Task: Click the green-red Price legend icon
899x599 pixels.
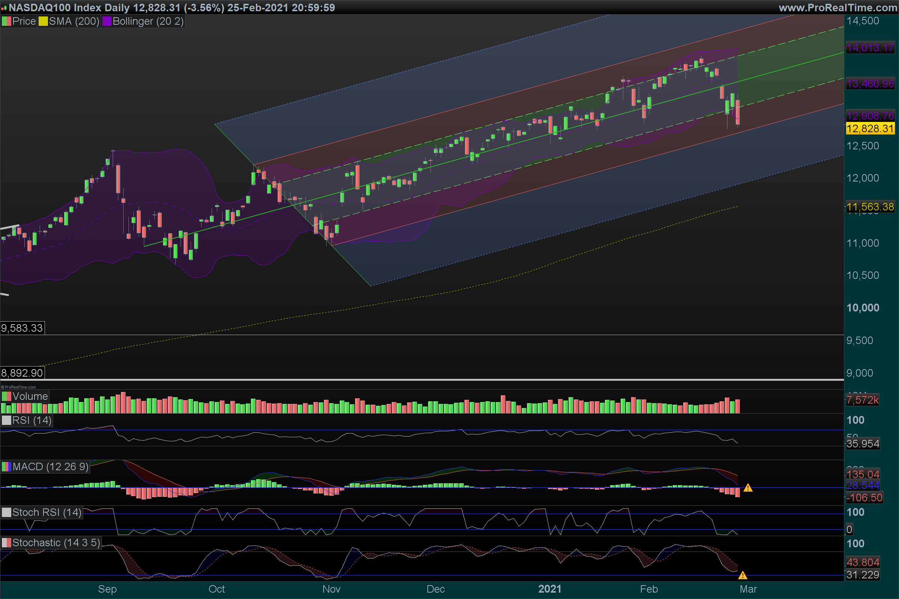Action: point(6,21)
